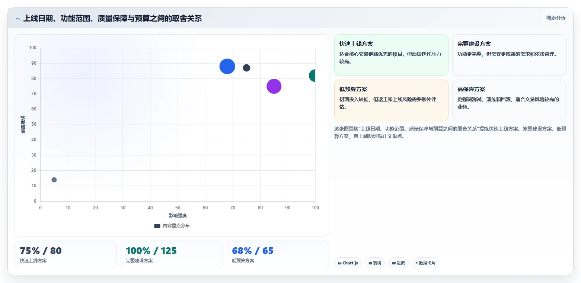This screenshot has width=581, height=283.
Task: Select the green bubble at chart edge
Action: [313, 75]
